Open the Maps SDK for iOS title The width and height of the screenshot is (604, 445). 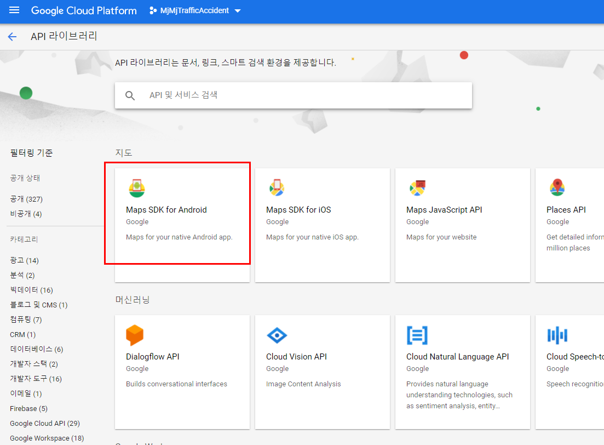298,210
